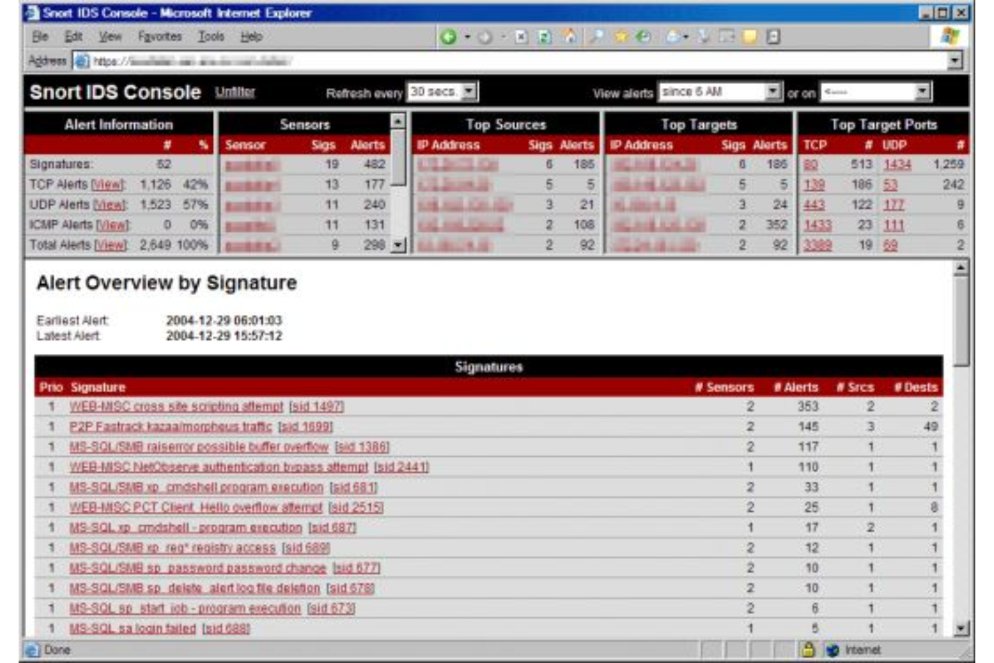The width and height of the screenshot is (994, 663).
Task: Click the Forward navigation icon
Action: pyautogui.click(x=485, y=38)
